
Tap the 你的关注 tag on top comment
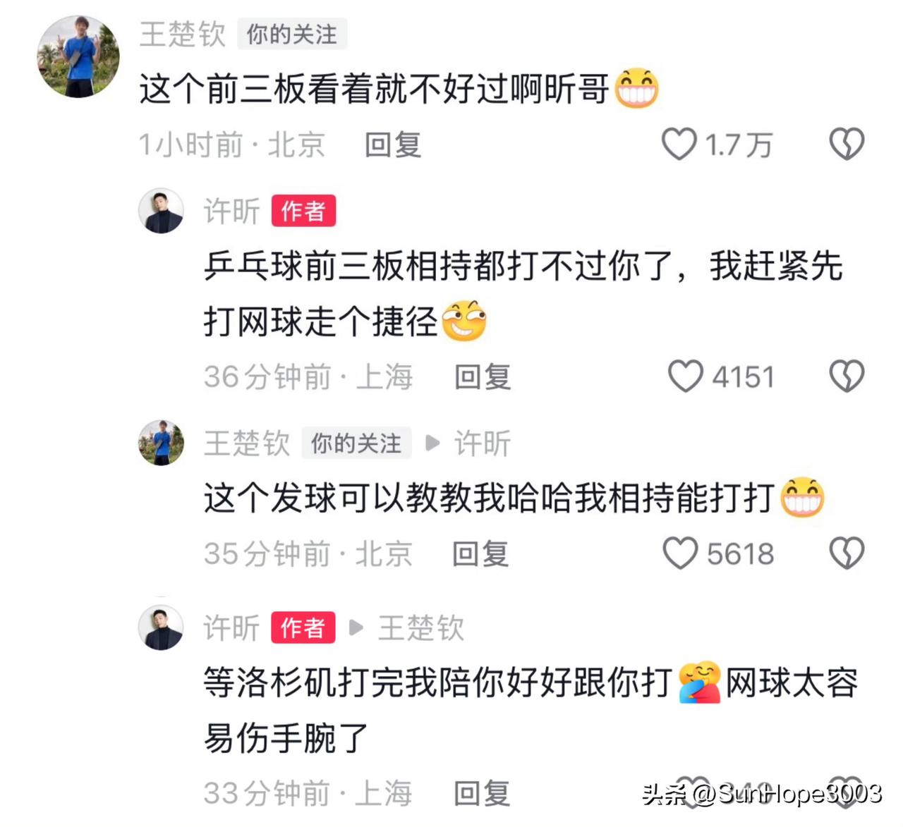click(291, 34)
